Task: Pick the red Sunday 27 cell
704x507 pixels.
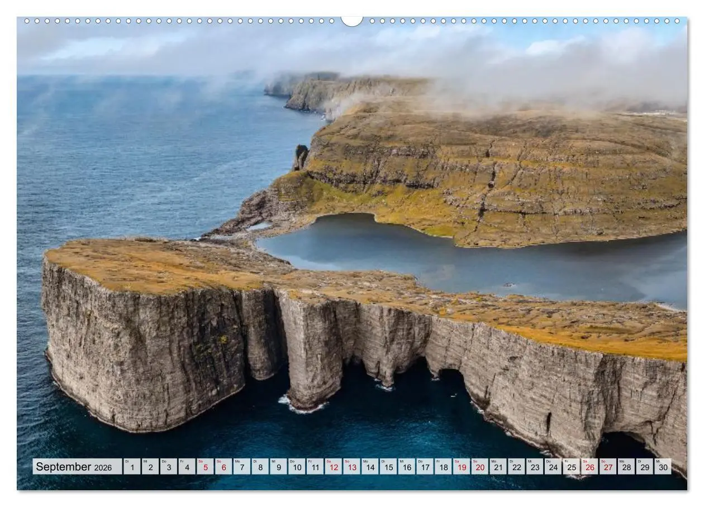Action: [x=607, y=467]
